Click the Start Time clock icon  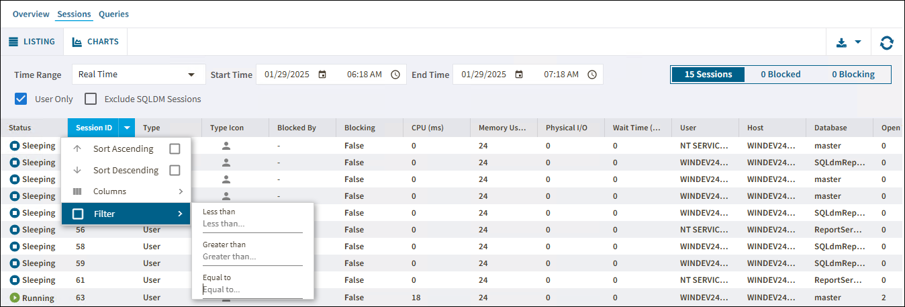pos(395,75)
